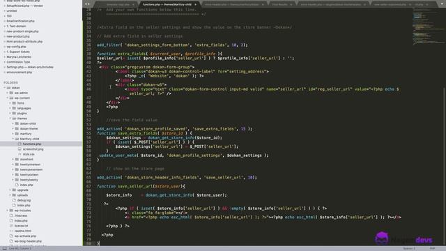Viewport: 446px width, 251px height.
Task: Place cursor on line 36 add_filter code
Action: 172,45
